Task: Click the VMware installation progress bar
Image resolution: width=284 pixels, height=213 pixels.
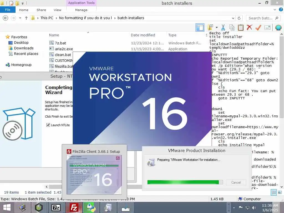Action: (185, 182)
